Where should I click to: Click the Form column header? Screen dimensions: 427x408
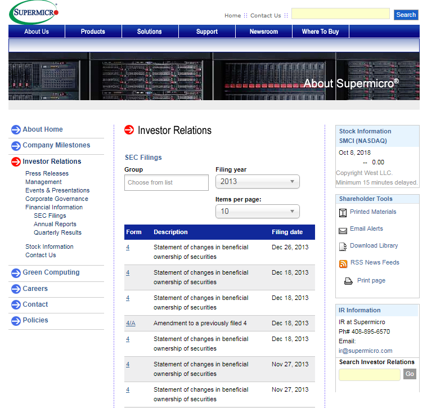134,232
